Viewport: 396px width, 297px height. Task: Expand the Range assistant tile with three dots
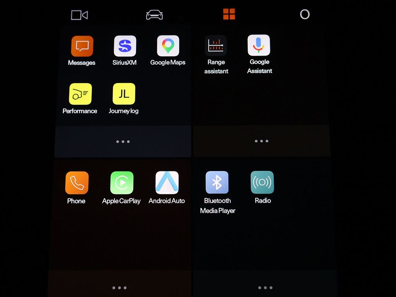point(261,141)
